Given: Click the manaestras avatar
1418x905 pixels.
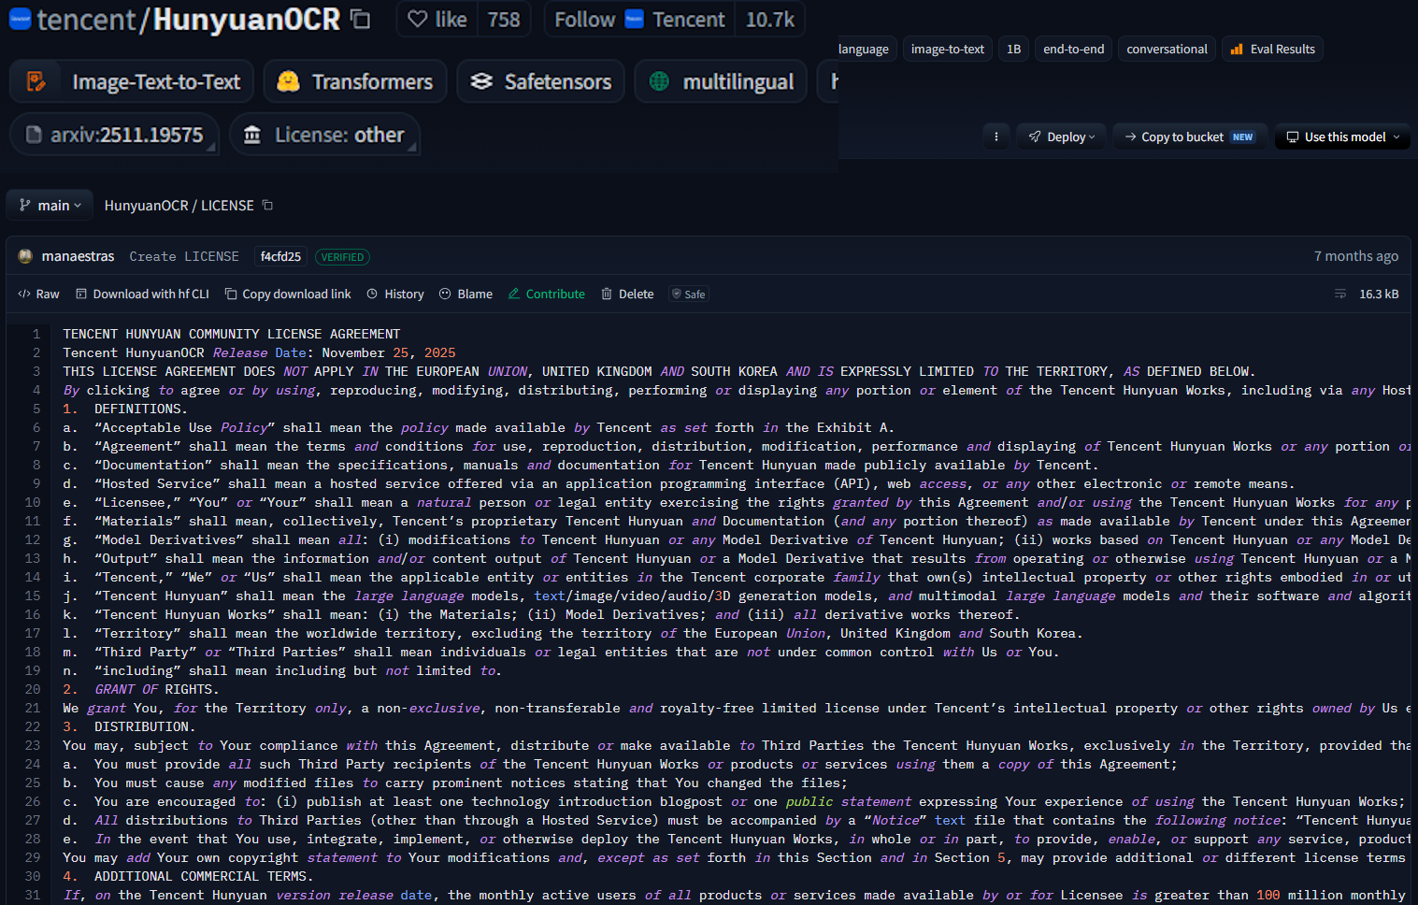Looking at the screenshot, I should tap(26, 256).
